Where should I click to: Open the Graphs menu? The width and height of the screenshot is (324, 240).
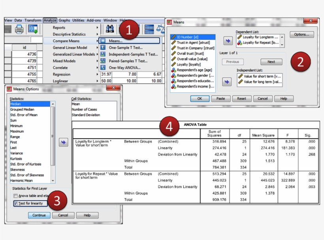[64, 19]
